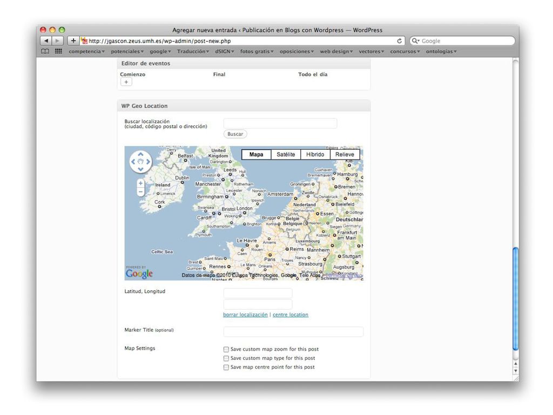Click the Editor de eventos panel header
This screenshot has height=415, width=553.
(244, 64)
